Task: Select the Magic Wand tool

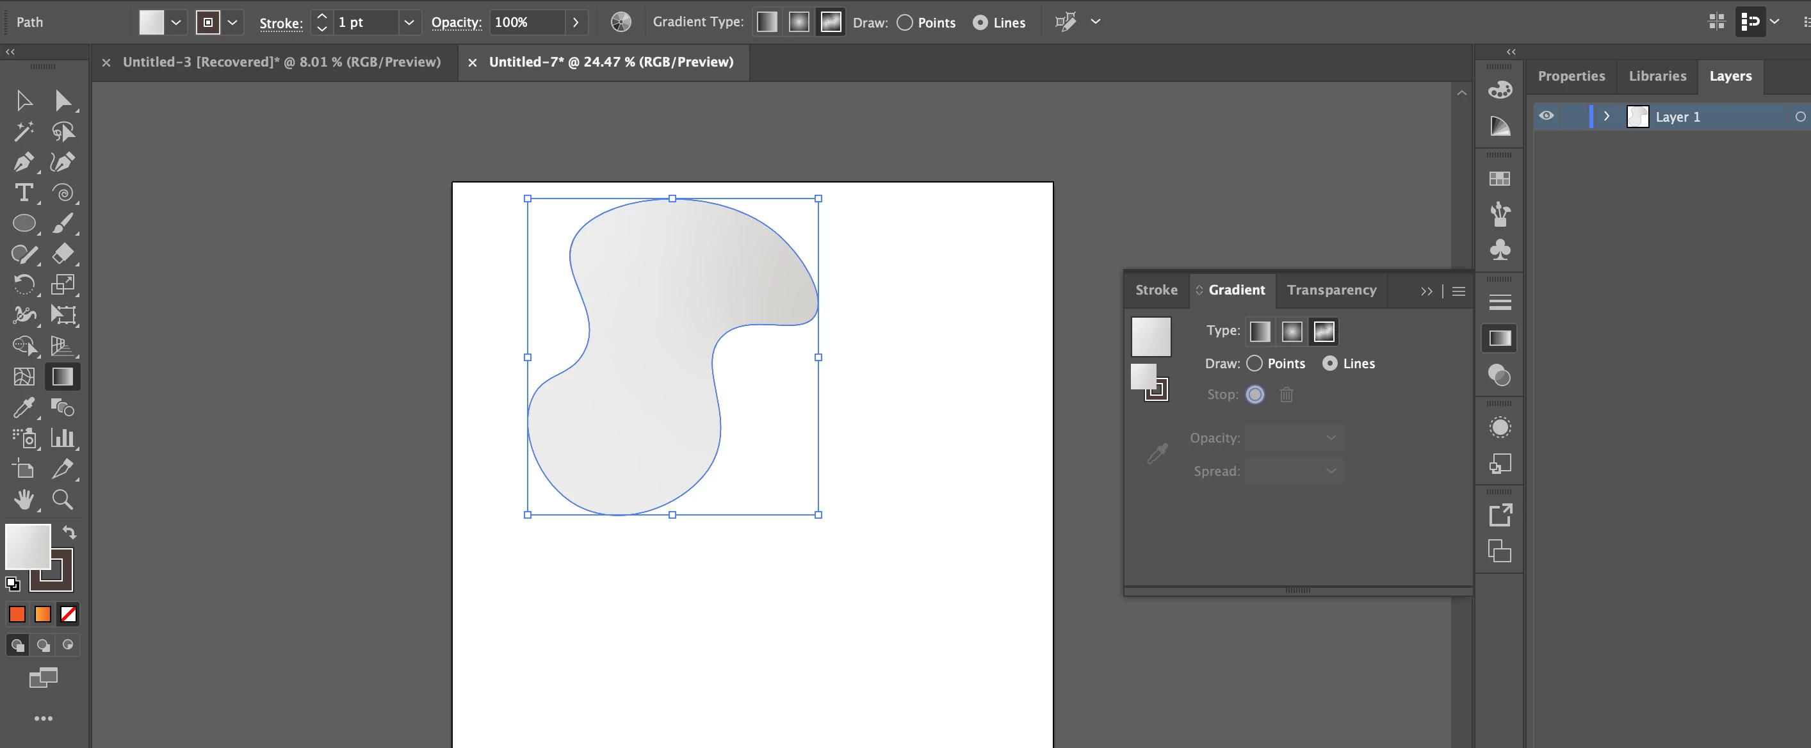Action: 23,131
